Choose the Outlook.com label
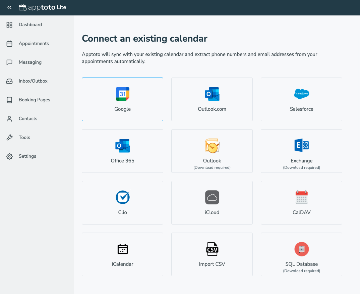Image resolution: width=360 pixels, height=294 pixels. coord(212,109)
